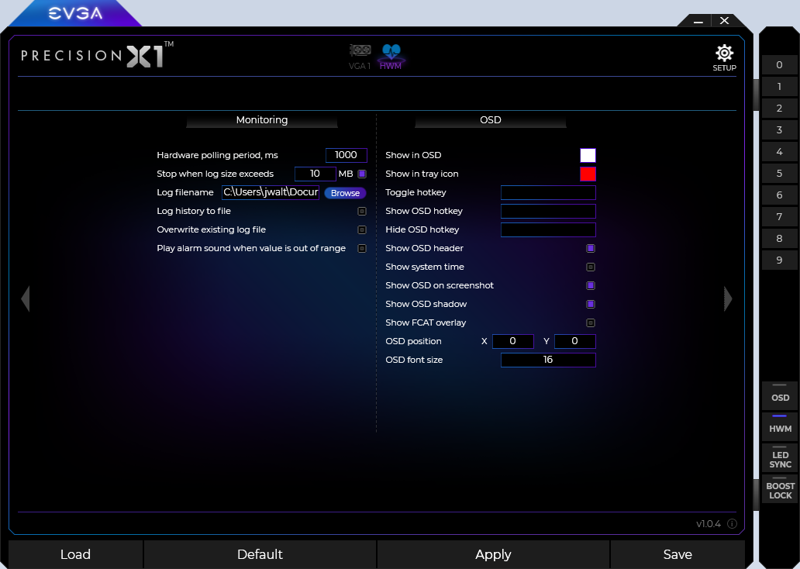
Task: Minimize the Precision X1 window
Action: (x=698, y=22)
